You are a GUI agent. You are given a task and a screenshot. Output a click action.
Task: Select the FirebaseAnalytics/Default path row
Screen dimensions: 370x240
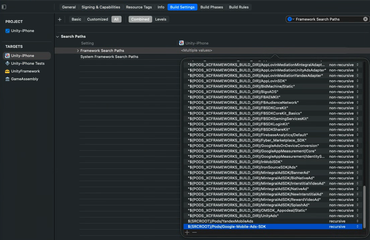click(273, 135)
